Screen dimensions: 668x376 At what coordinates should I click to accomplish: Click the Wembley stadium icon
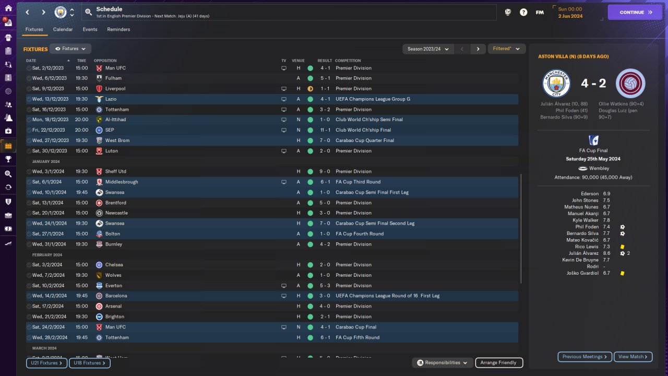[x=582, y=168]
